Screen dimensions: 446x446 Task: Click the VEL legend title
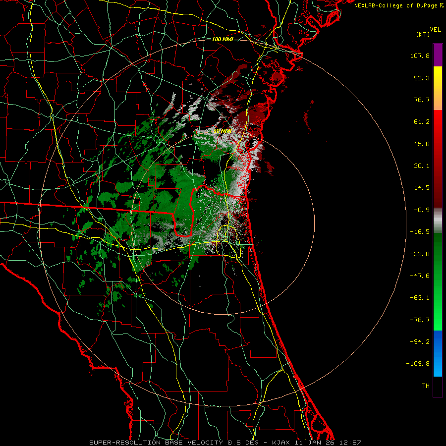435,30
